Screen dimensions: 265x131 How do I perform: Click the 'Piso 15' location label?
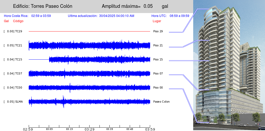tap(158, 60)
